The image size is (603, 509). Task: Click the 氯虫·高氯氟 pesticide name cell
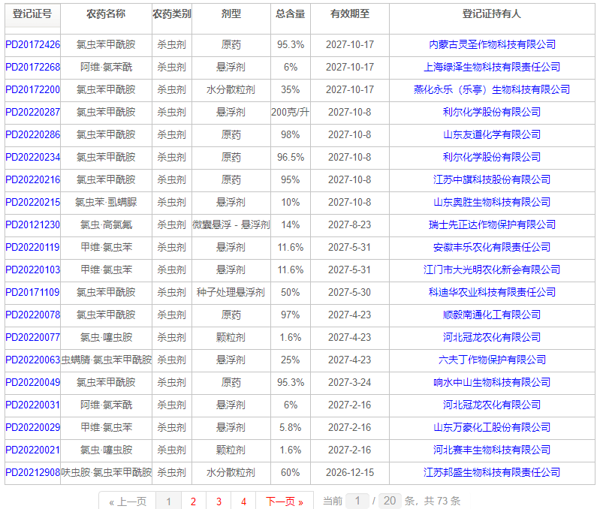(x=106, y=225)
